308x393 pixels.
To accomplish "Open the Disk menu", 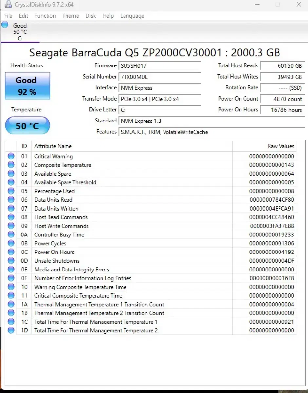I will pos(90,16).
